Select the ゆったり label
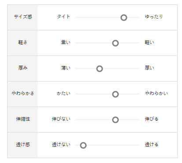The width and height of the screenshot is (182, 163). (x=154, y=17)
